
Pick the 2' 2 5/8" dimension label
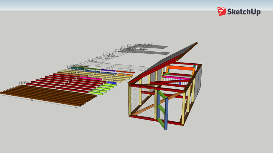click(127, 71)
